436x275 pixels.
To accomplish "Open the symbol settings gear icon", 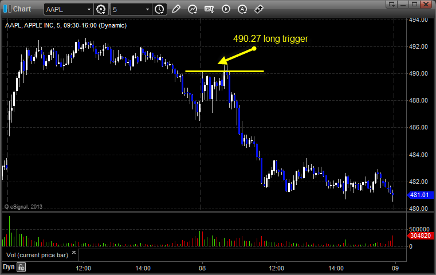I will pyautogui.click(x=101, y=9).
